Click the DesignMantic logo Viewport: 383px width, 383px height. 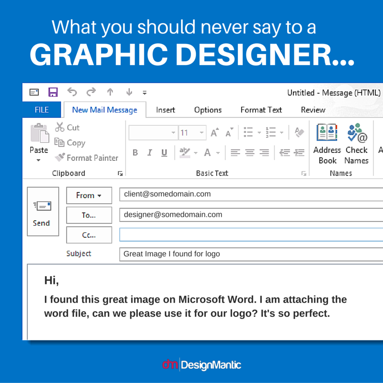[x=202, y=365]
